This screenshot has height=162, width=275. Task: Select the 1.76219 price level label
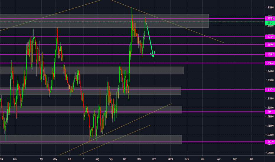pyautogui.click(x=269, y=142)
